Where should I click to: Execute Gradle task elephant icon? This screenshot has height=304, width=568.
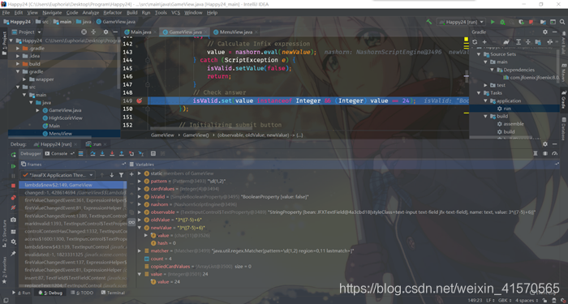506,42
